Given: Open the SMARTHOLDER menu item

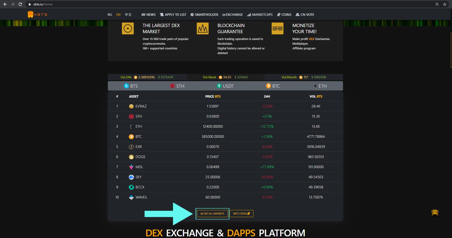Looking at the screenshot, I should 204,15.
